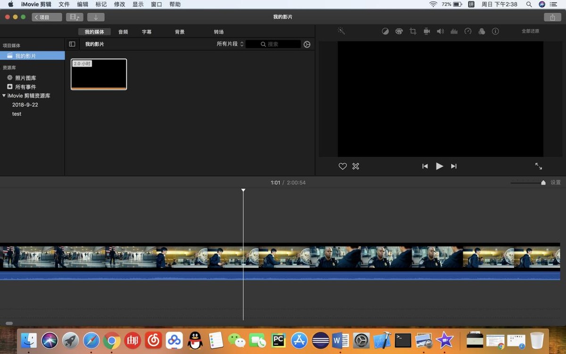This screenshot has height=354, width=566.
Task: Reject the clip with the X icon
Action: coord(356,166)
